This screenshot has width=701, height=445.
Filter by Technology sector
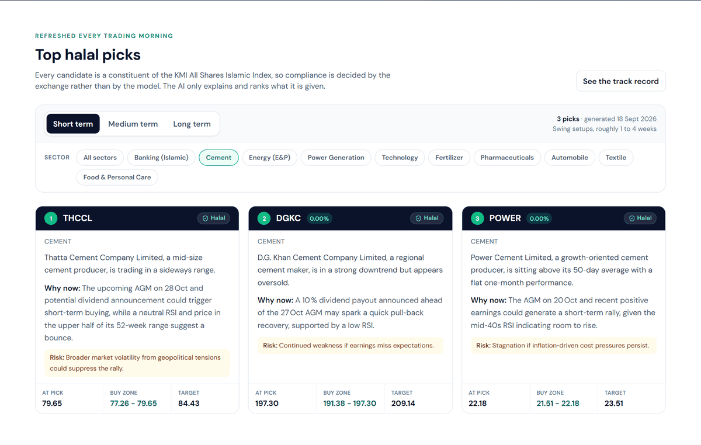coord(400,158)
